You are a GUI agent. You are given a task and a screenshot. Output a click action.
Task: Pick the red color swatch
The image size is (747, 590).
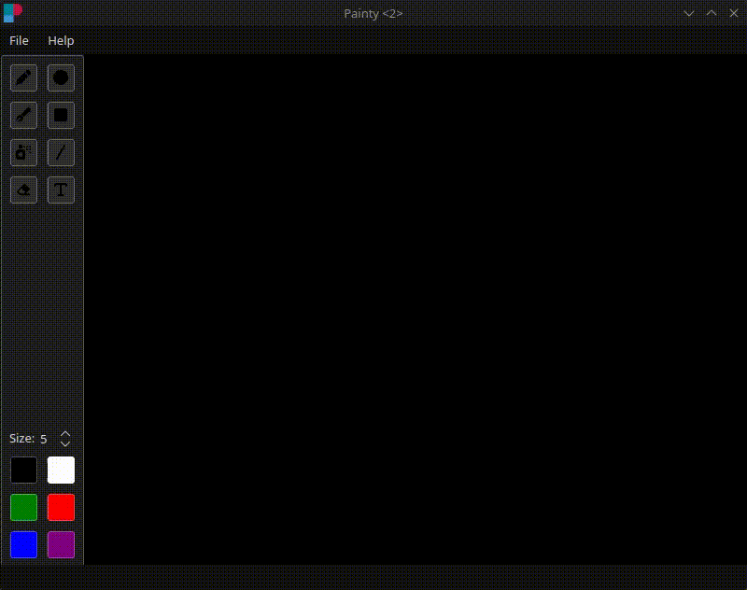(61, 507)
